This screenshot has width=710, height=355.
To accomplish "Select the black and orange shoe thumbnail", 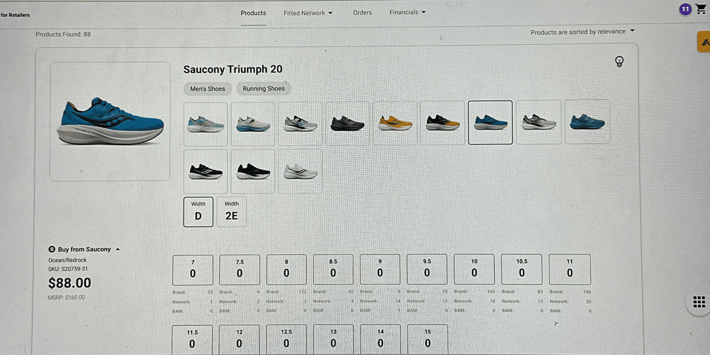I will tap(442, 123).
